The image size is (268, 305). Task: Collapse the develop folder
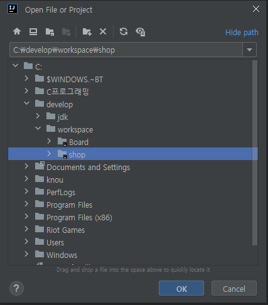[x=26, y=103]
